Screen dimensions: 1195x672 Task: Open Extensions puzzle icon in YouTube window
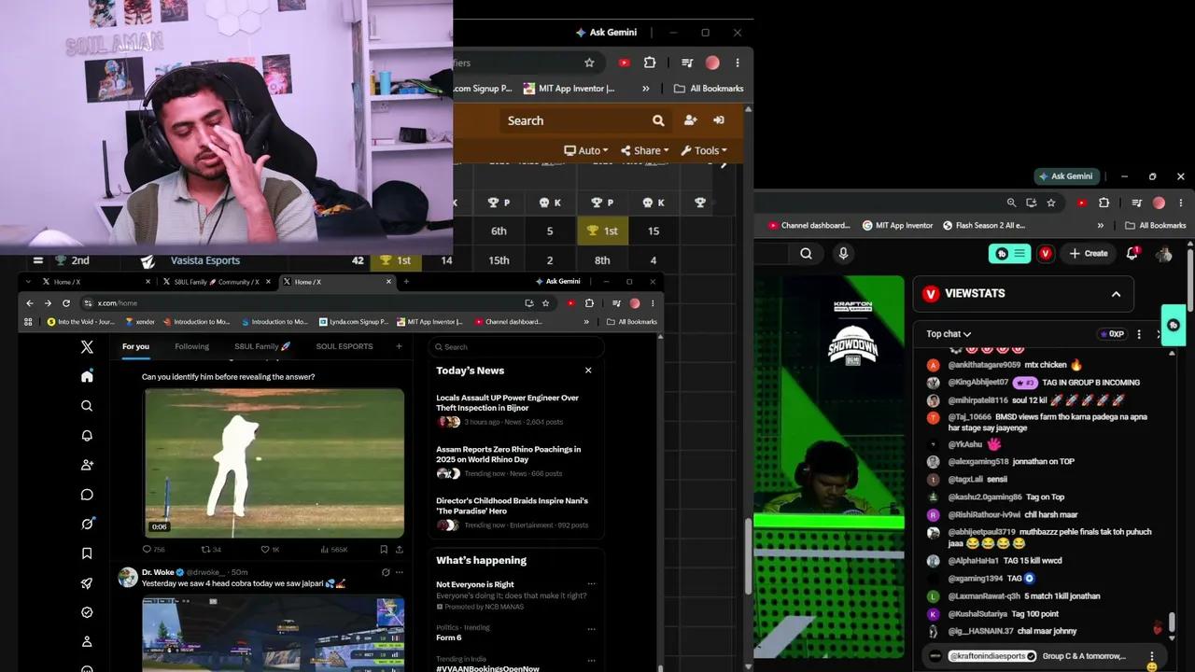1104,203
